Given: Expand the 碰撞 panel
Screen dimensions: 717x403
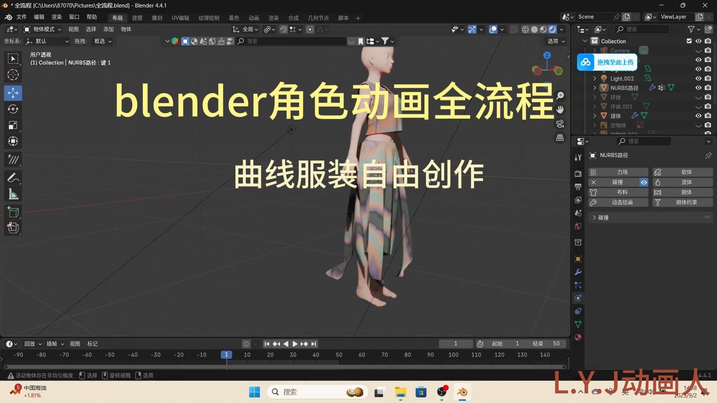Looking at the screenshot, I should pos(651,218).
